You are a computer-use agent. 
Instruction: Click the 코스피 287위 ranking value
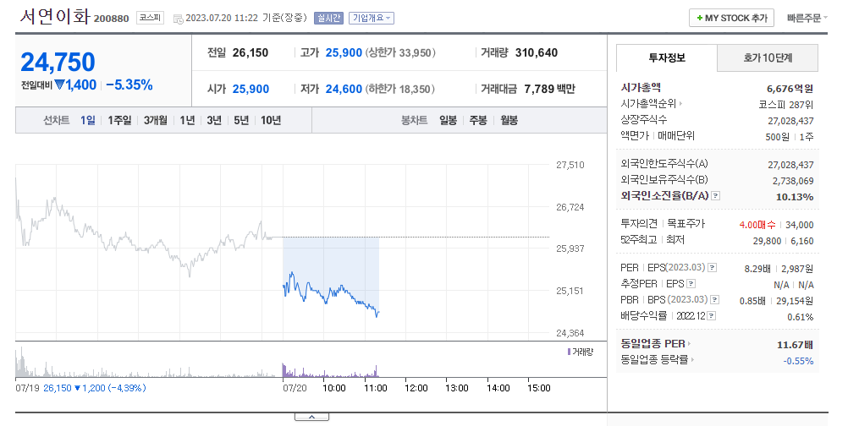786,105
